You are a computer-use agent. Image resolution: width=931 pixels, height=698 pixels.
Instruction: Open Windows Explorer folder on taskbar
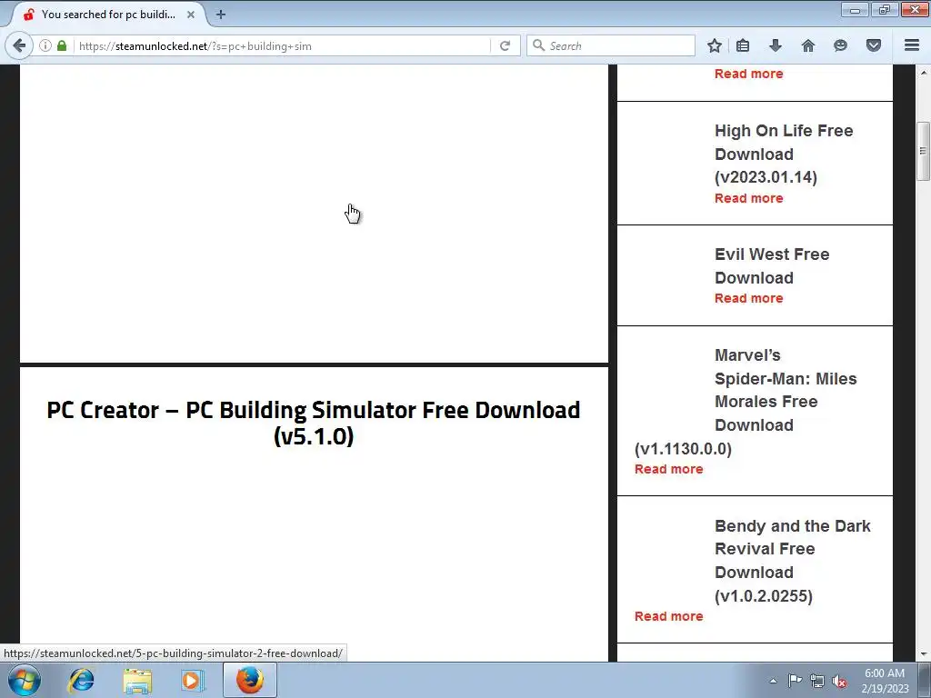137,680
